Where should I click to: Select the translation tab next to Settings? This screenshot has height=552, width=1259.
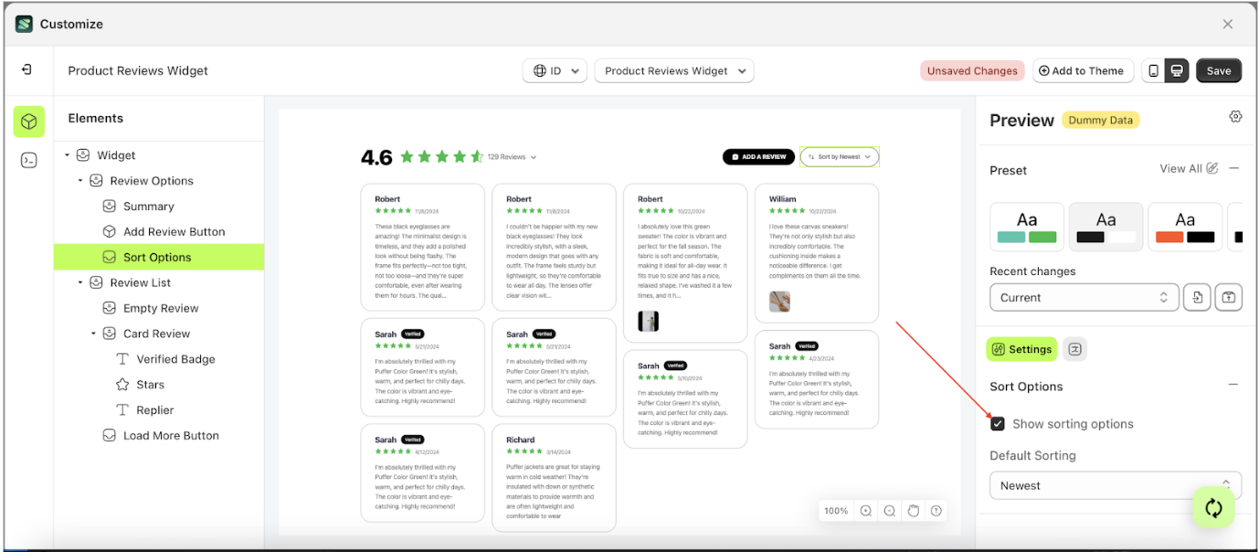(1074, 349)
